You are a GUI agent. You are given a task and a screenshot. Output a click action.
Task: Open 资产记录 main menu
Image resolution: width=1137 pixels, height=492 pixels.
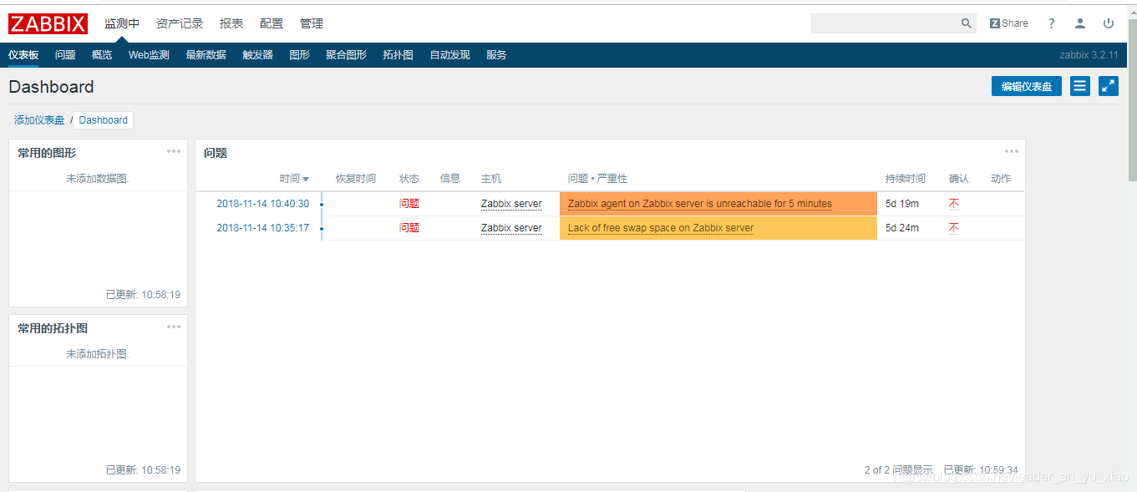180,23
